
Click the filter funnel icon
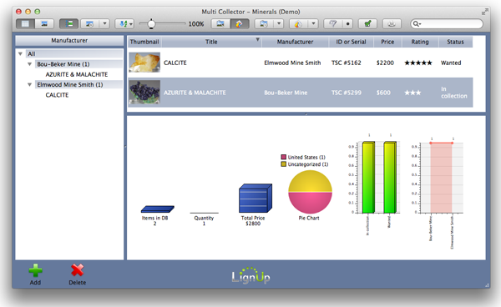333,23
